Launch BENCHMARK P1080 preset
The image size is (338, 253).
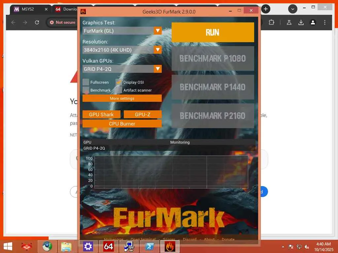click(x=213, y=58)
